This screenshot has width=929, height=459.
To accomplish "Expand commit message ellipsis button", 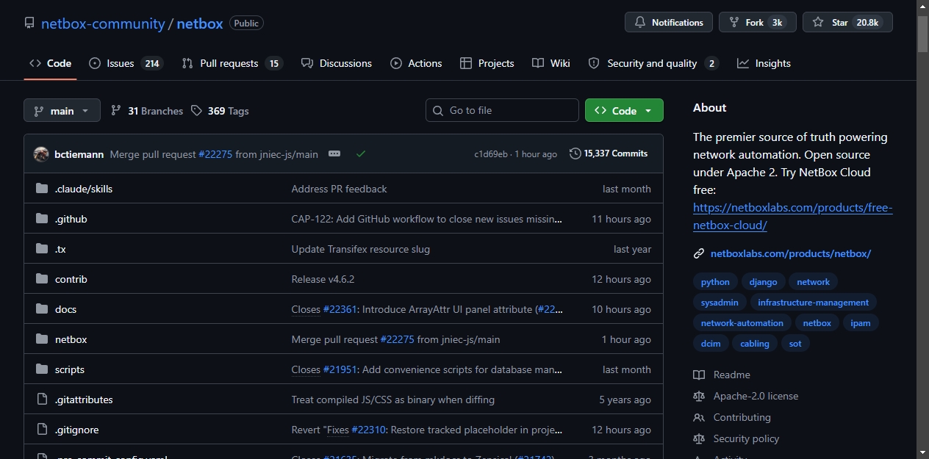I will pos(334,154).
